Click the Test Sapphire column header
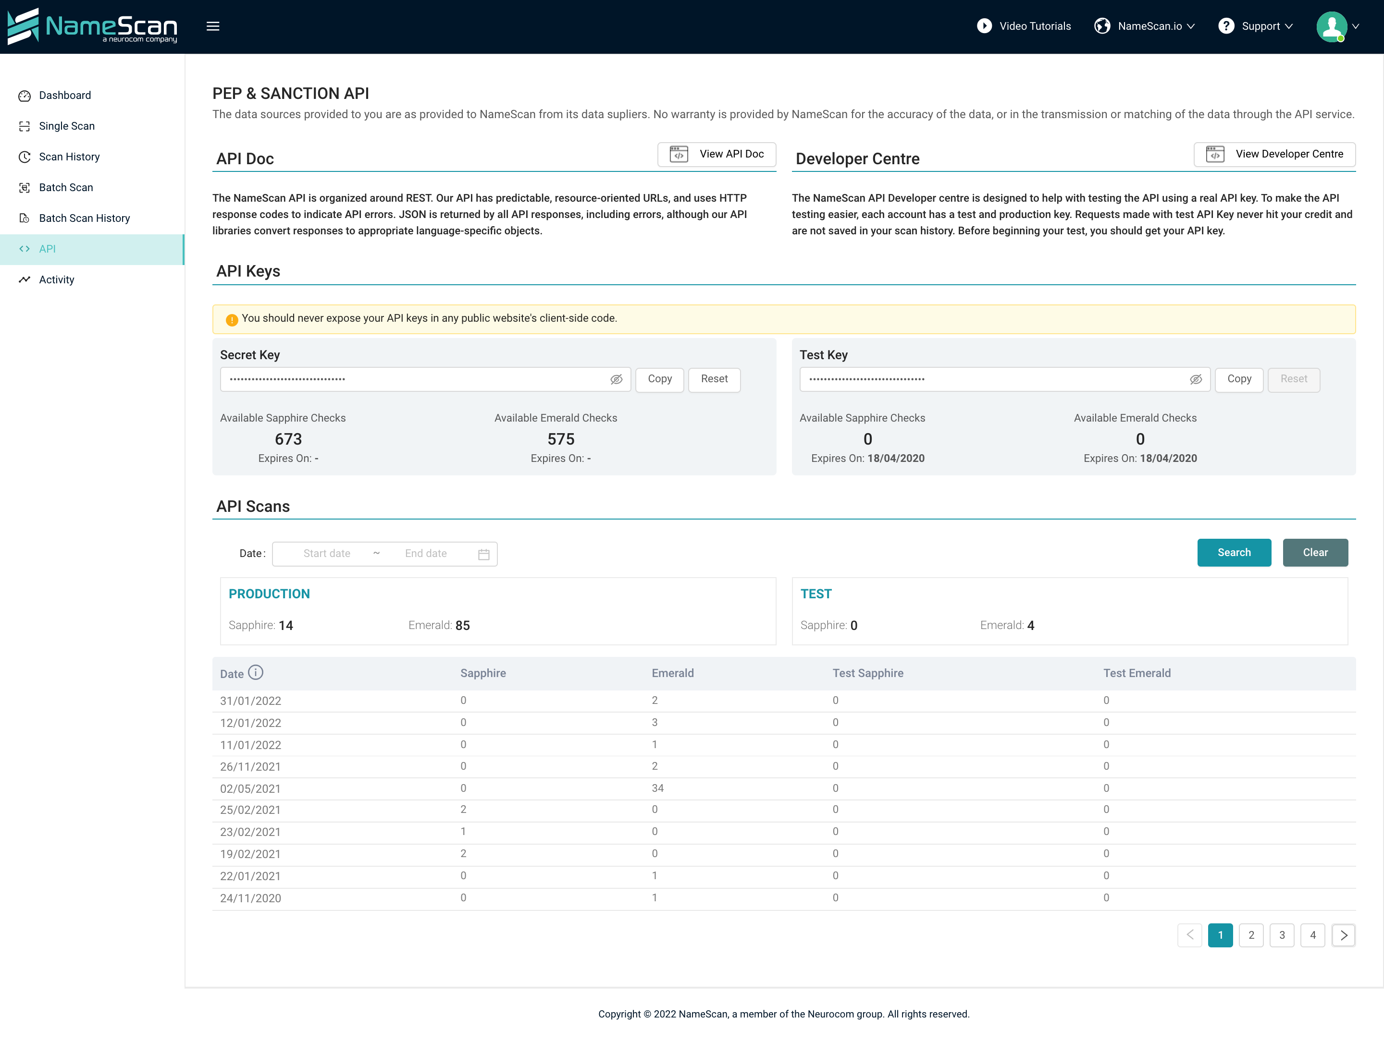 click(868, 673)
